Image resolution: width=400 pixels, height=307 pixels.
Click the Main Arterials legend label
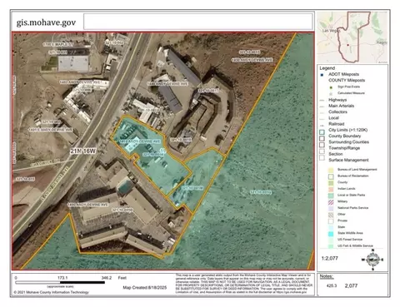[342, 106]
